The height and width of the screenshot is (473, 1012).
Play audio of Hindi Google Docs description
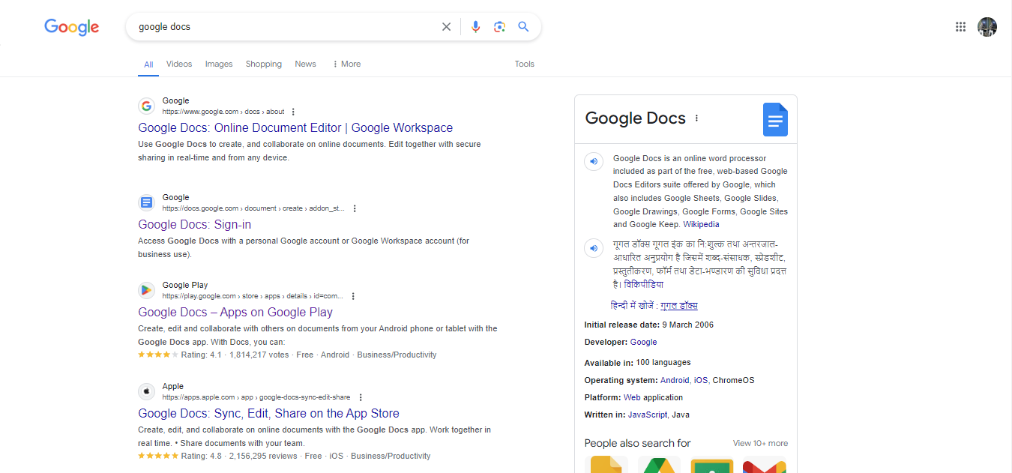point(594,247)
